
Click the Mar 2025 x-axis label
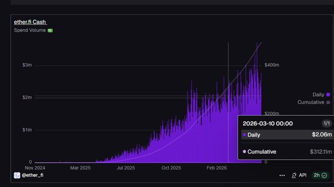pyautogui.click(x=80, y=168)
